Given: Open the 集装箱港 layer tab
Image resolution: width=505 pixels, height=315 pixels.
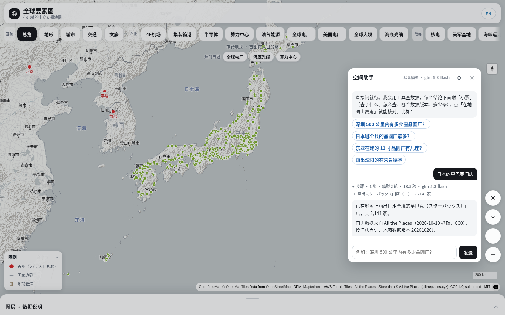Looking at the screenshot, I should tap(182, 34).
